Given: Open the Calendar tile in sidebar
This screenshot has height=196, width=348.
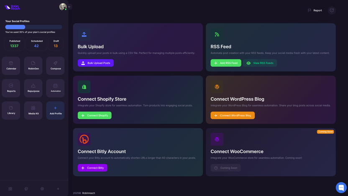Looking at the screenshot, I should (x=11, y=65).
